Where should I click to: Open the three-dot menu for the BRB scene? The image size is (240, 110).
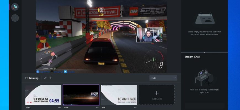pyautogui.click(x=135, y=108)
